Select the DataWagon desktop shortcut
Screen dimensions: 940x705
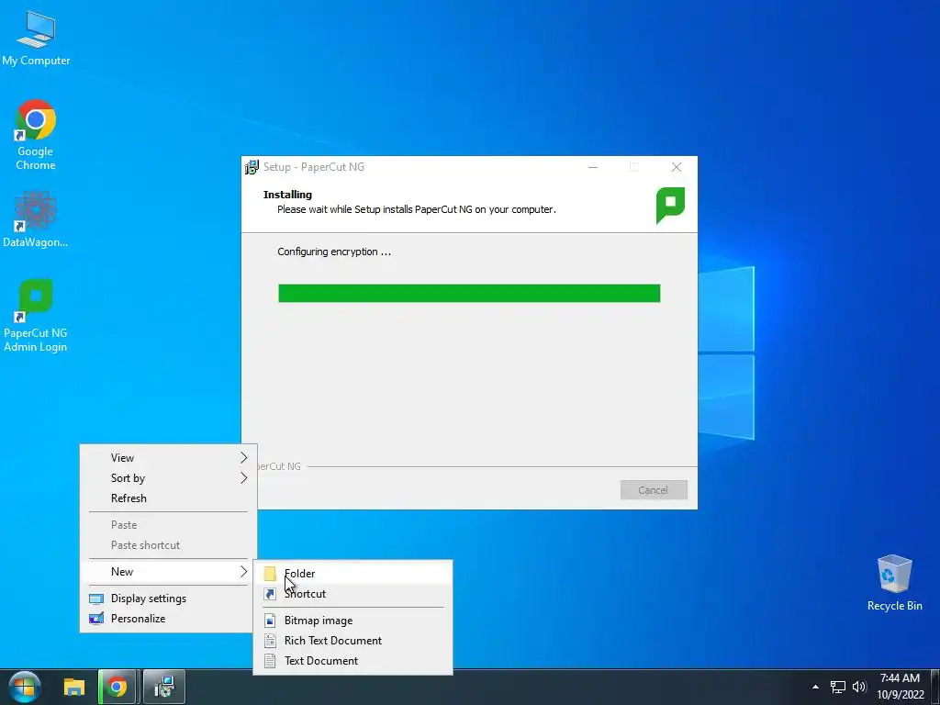tap(36, 218)
